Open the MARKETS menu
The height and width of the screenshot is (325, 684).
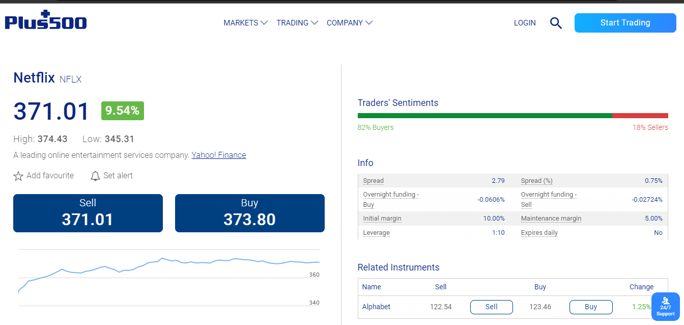click(241, 23)
